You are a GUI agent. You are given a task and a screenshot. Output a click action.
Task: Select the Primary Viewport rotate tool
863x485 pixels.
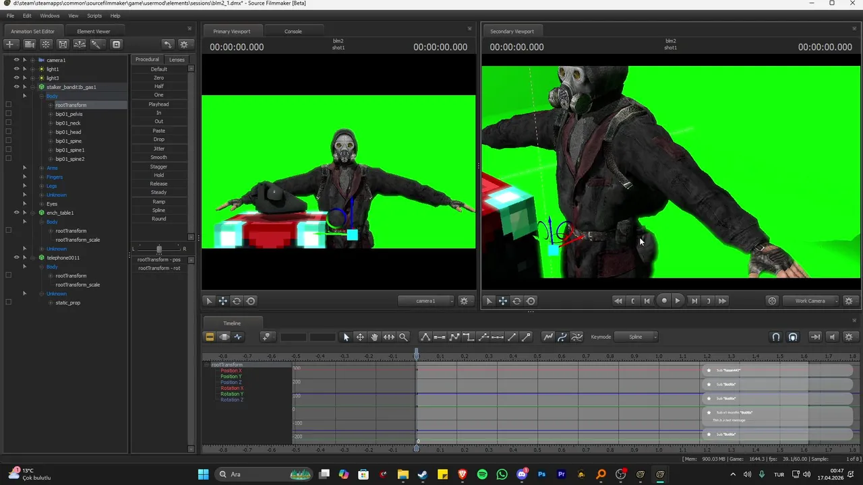pyautogui.click(x=237, y=301)
